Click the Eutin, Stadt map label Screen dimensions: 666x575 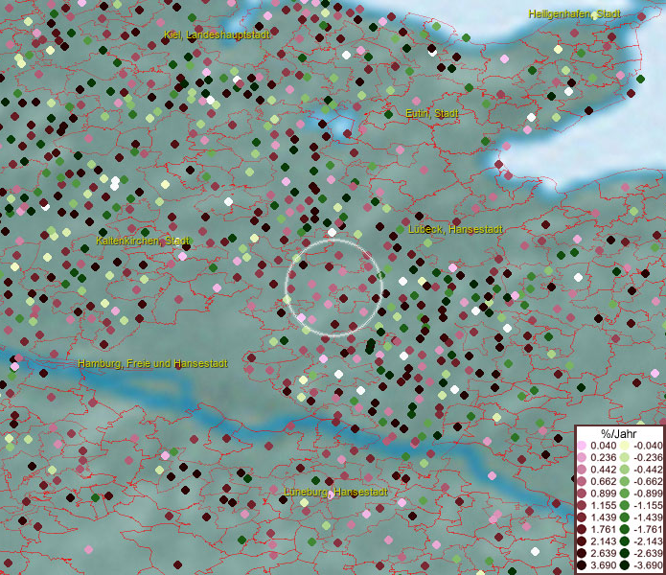[x=432, y=113]
